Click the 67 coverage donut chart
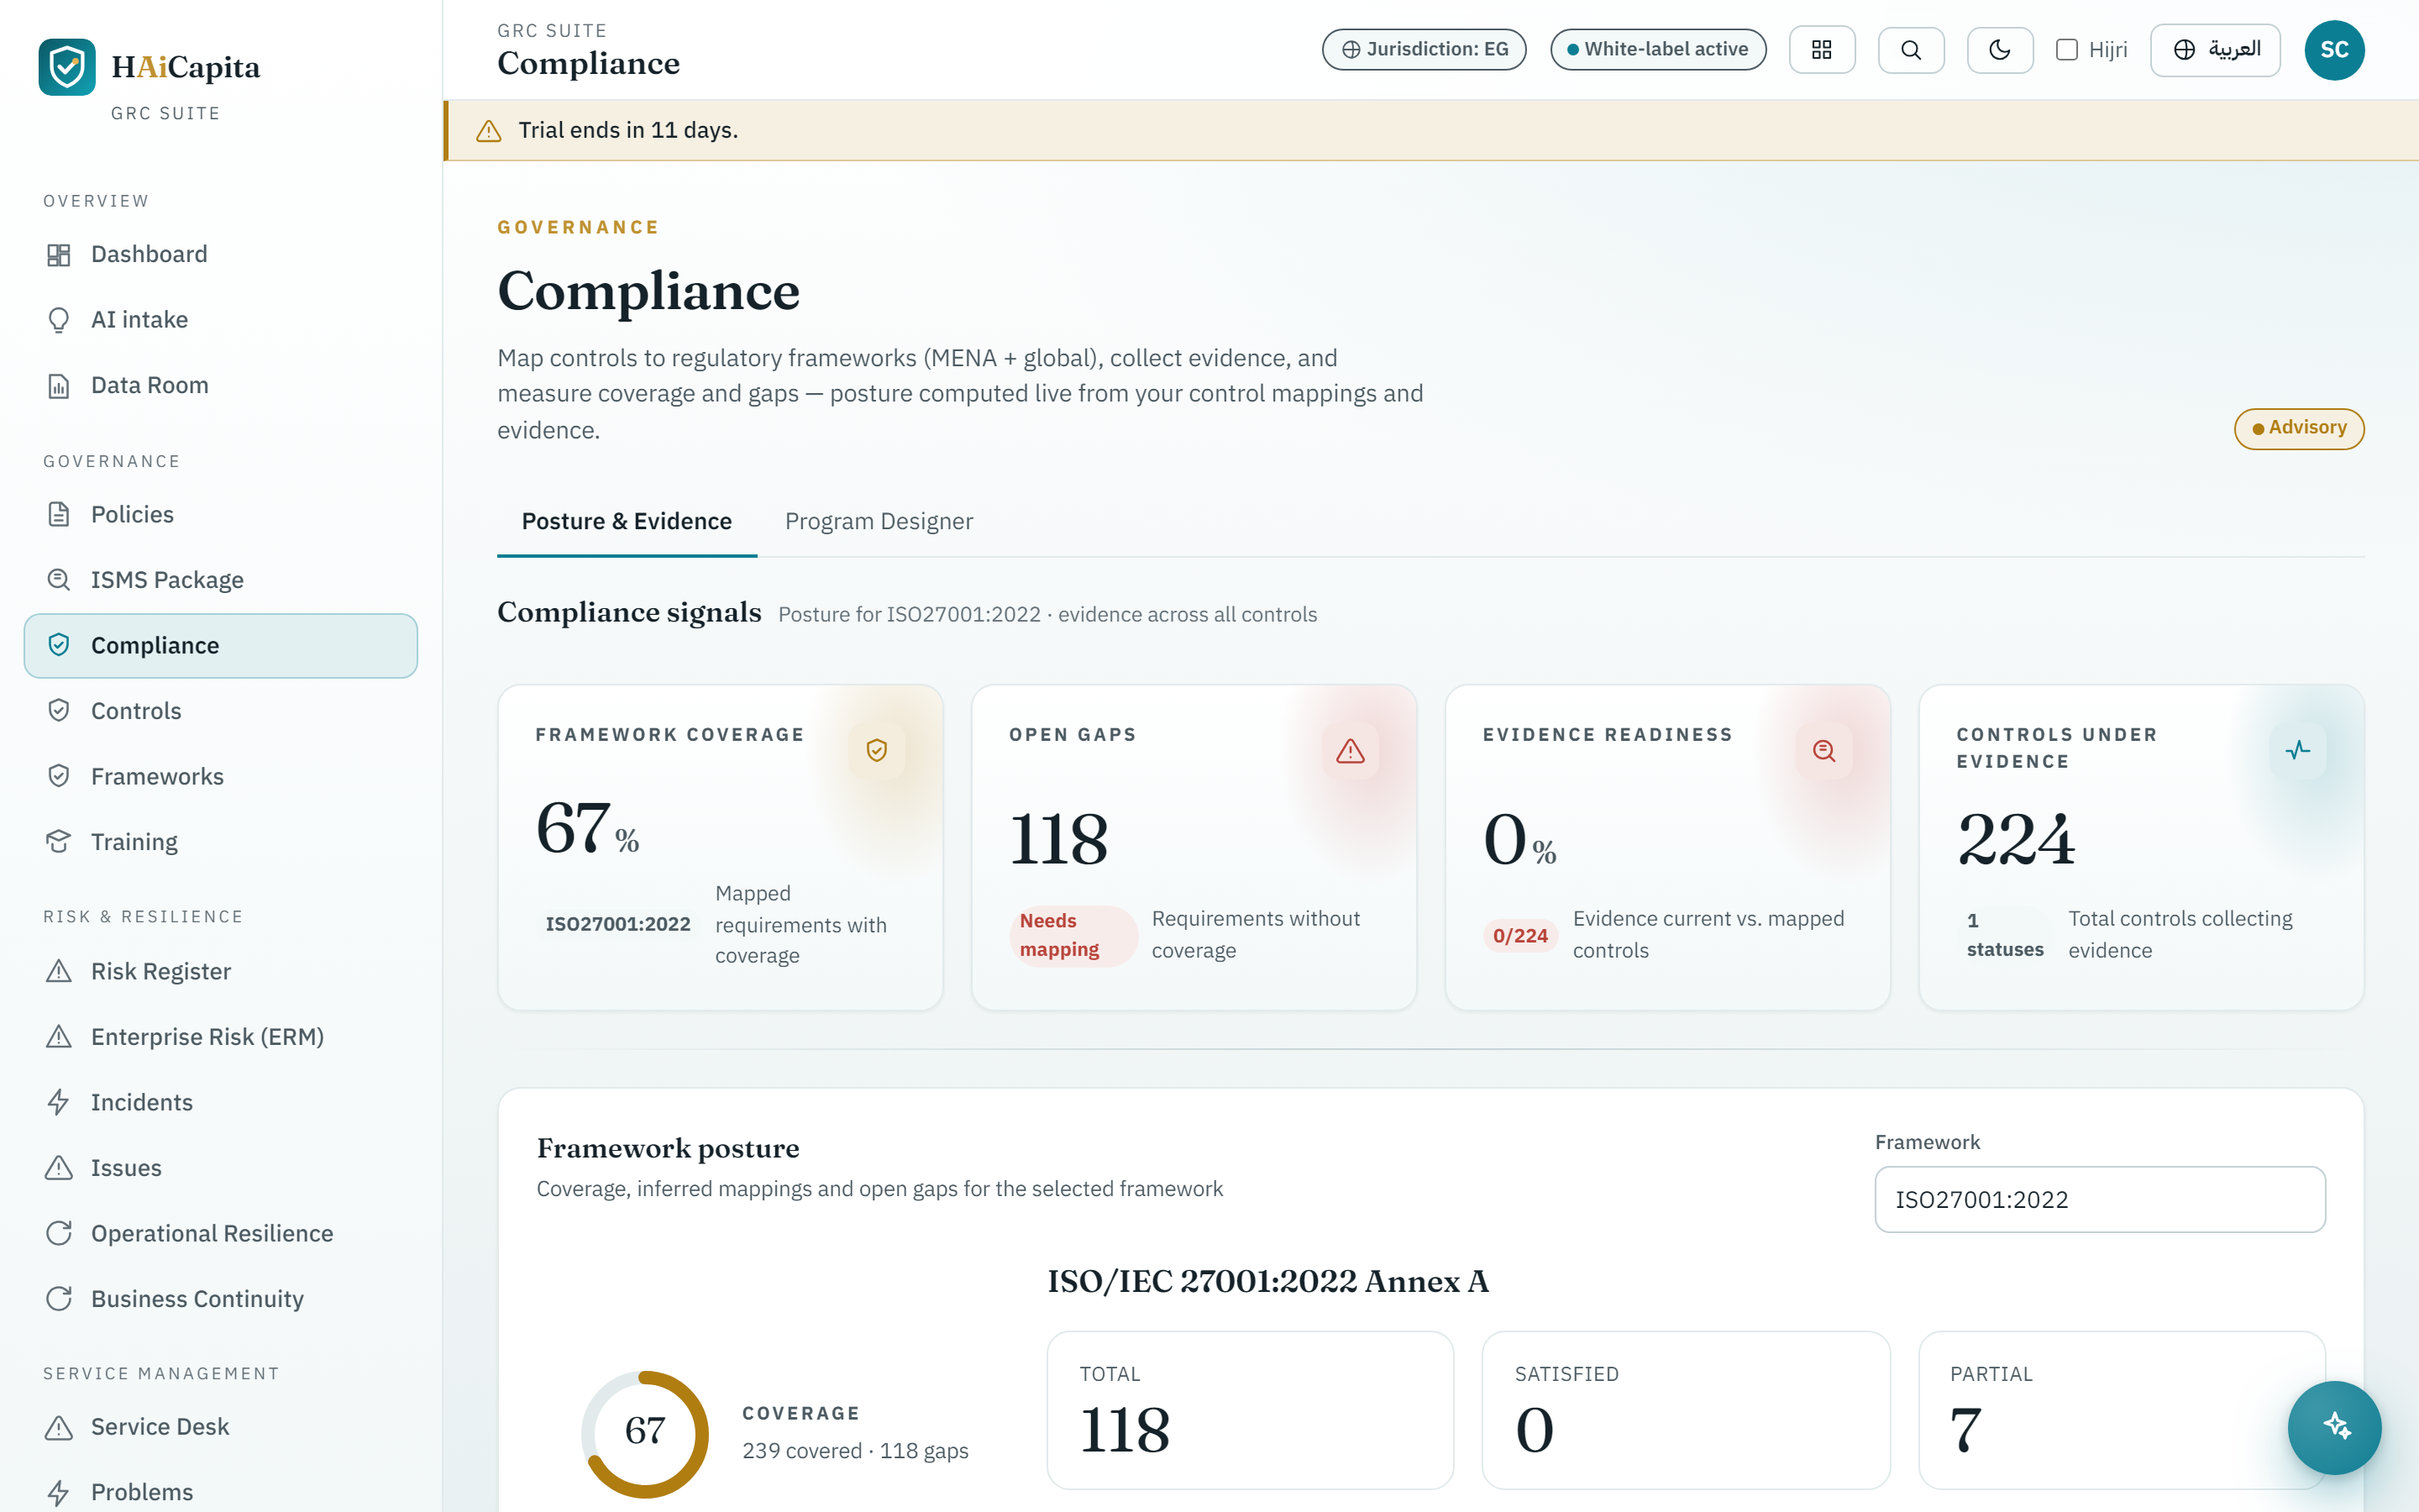The width and height of the screenshot is (2419, 1512). tap(645, 1432)
